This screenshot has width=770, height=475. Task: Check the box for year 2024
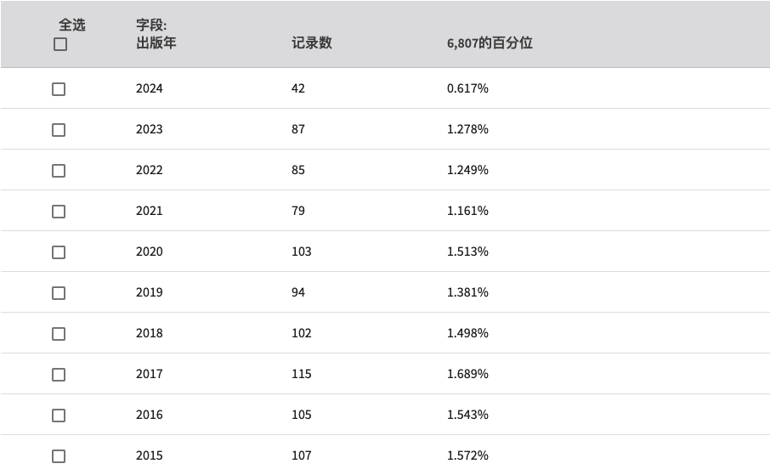point(59,89)
